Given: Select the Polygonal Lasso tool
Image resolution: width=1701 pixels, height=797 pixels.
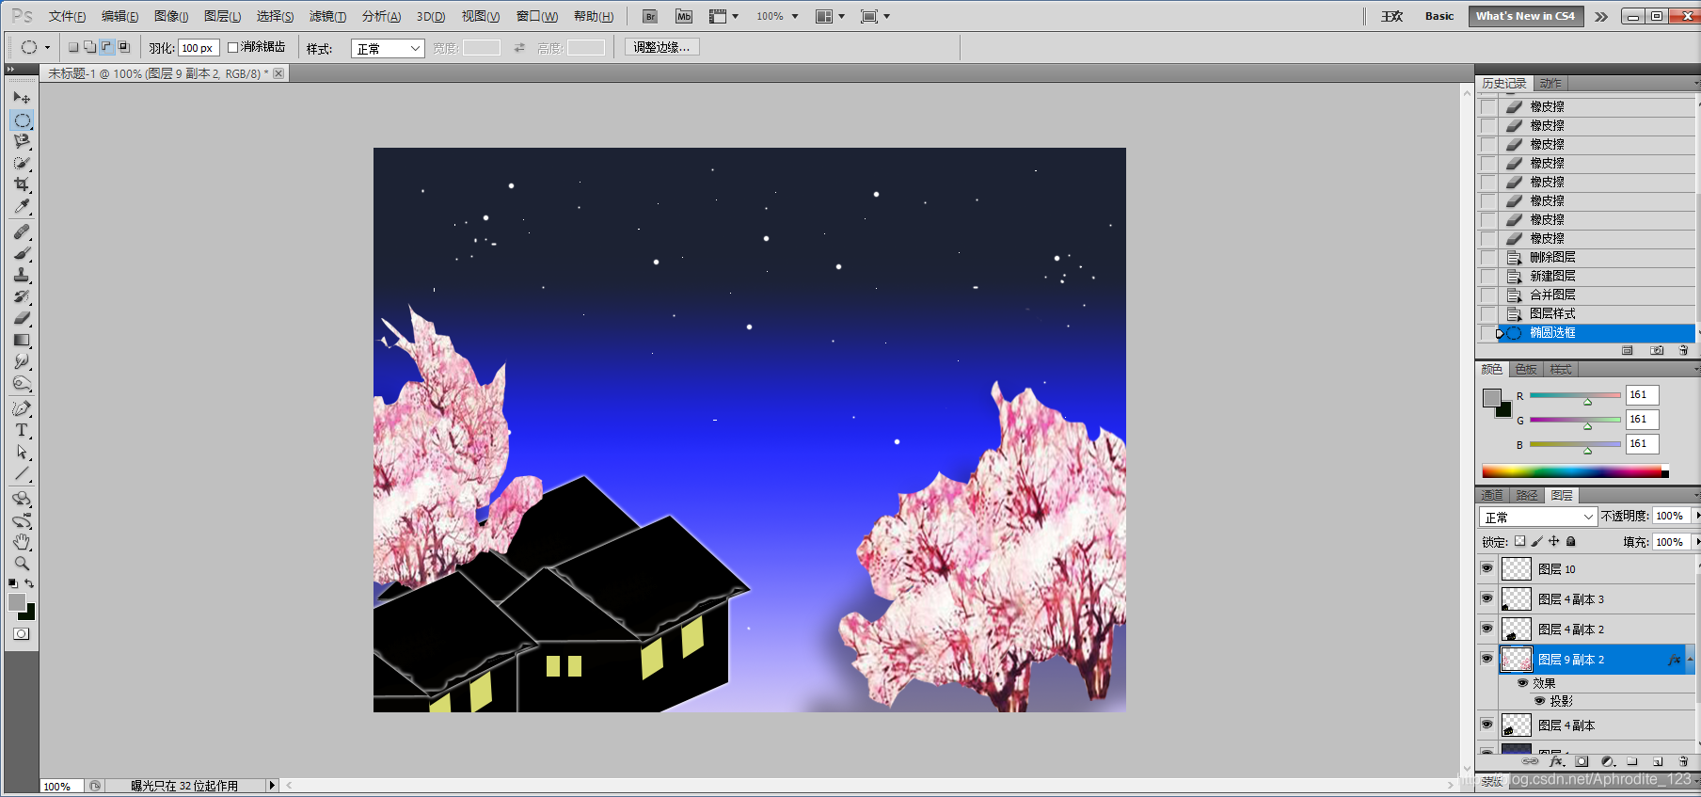Looking at the screenshot, I should pyautogui.click(x=22, y=141).
